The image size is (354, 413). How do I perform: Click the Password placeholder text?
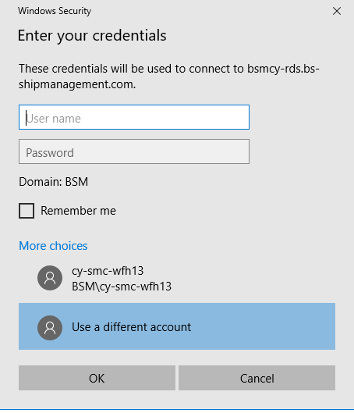(x=50, y=153)
